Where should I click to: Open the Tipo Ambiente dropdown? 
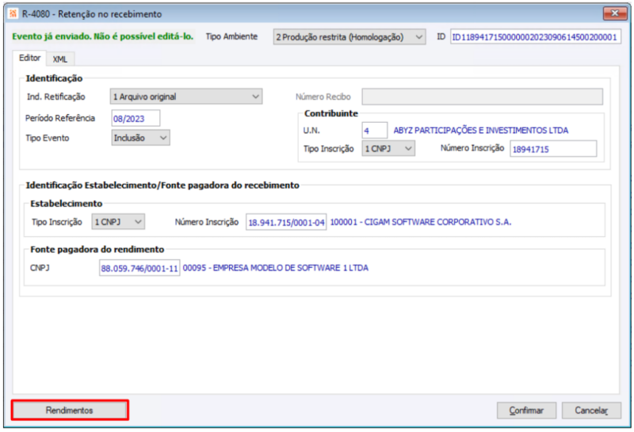(x=349, y=37)
